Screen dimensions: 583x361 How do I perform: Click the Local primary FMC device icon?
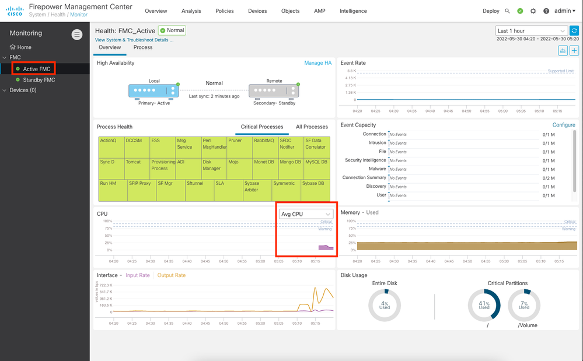pos(153,90)
